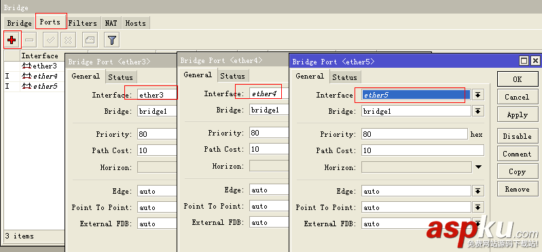Image resolution: width=542 pixels, height=252 pixels.
Task: Click the Apply button in the ether5 window
Action: pyautogui.click(x=518, y=114)
